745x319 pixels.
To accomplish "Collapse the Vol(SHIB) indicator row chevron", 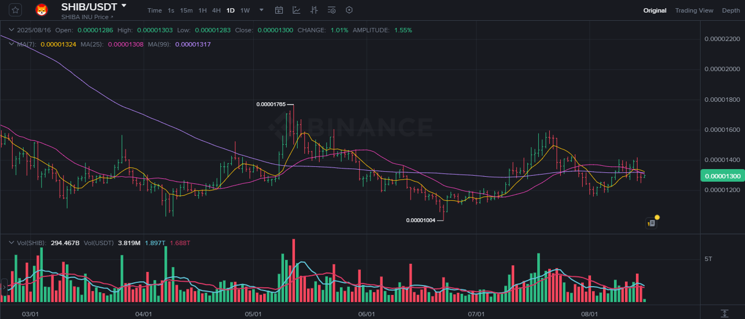I will pos(12,242).
